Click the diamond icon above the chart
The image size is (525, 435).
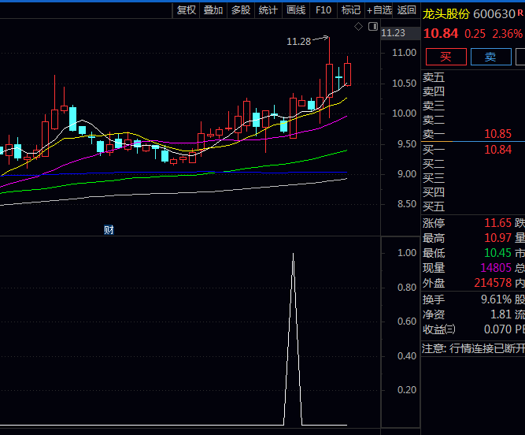[x=358, y=27]
